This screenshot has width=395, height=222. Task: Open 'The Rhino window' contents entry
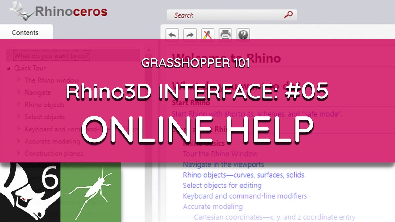coord(52,80)
